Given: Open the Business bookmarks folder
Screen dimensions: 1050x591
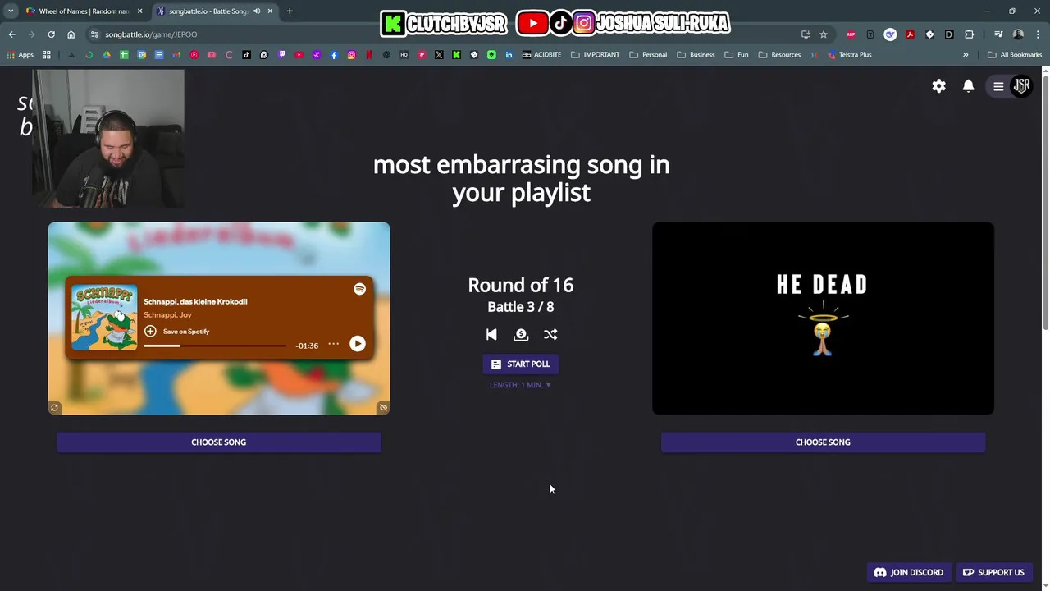Looking at the screenshot, I should click(696, 55).
